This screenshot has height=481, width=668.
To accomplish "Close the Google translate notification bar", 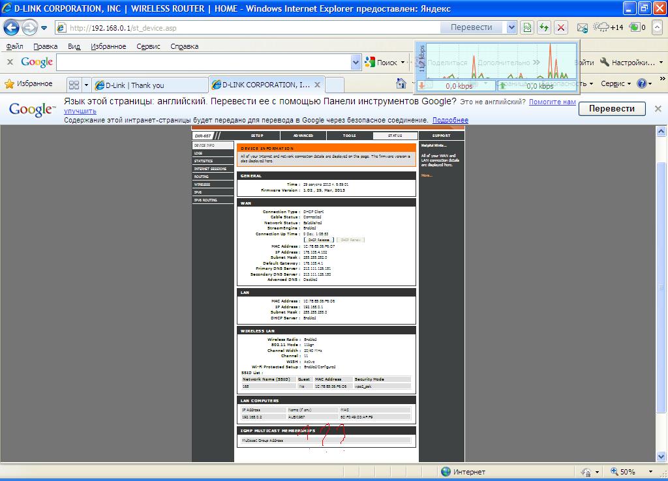I will 658,109.
